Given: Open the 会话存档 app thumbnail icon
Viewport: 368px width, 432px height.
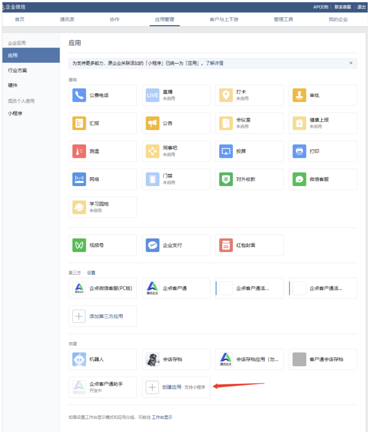Looking at the screenshot, I should (x=152, y=359).
